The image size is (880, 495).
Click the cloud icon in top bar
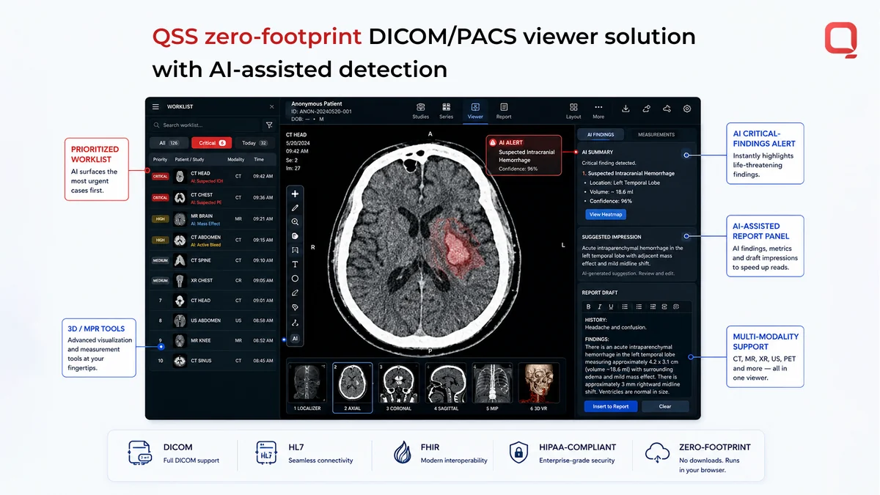coord(667,109)
